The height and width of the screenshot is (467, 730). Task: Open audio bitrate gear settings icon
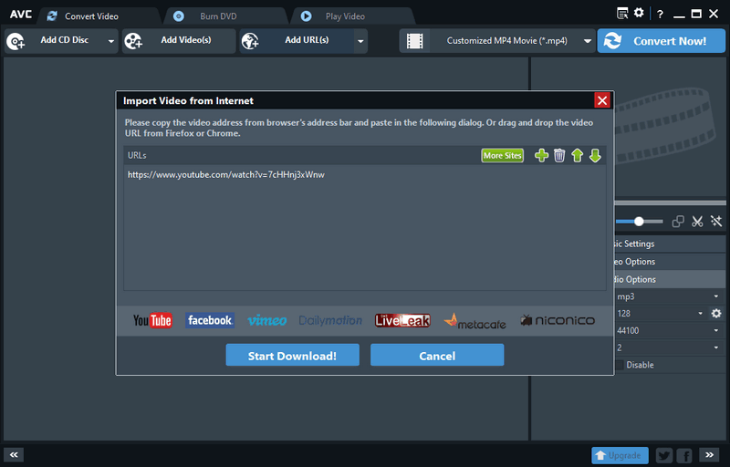coord(716,314)
